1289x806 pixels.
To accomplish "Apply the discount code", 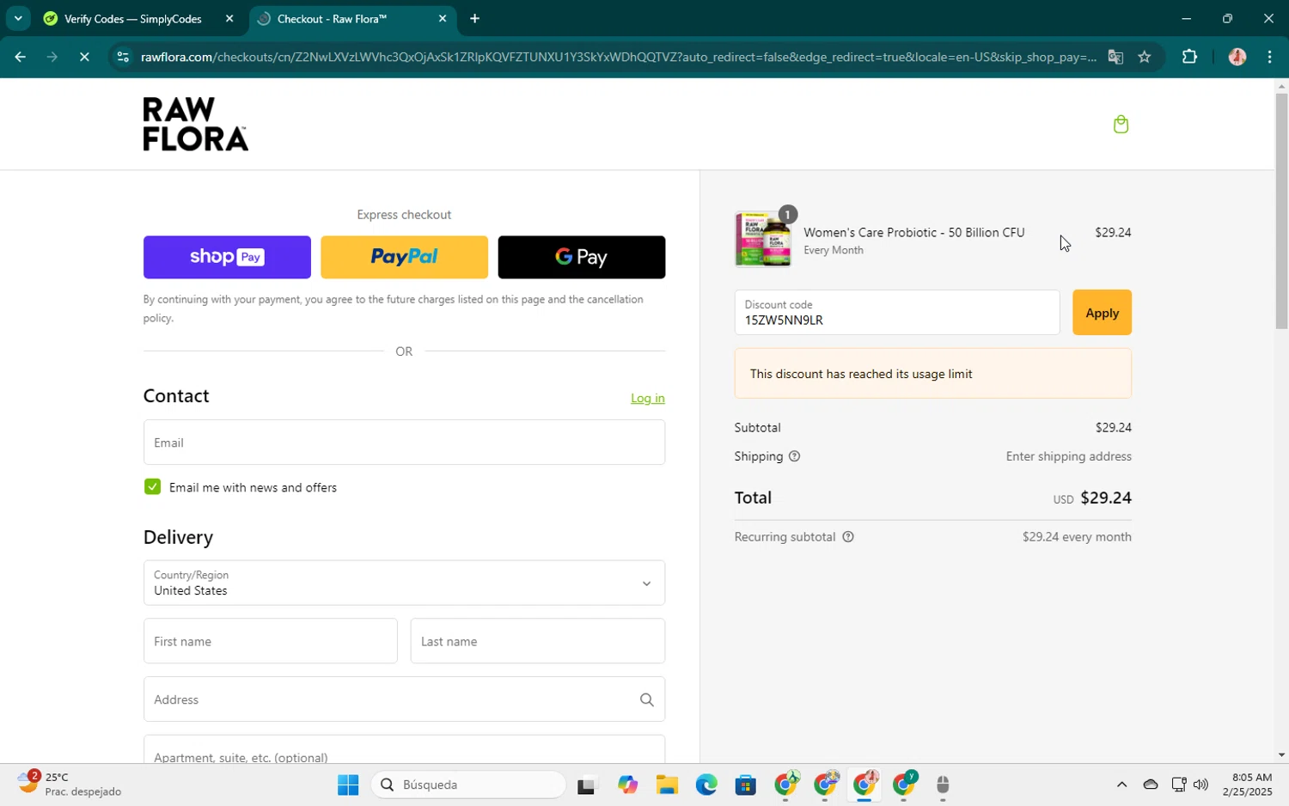I will click(1102, 313).
